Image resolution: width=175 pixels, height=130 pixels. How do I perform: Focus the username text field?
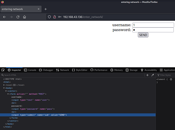click(x=153, y=25)
